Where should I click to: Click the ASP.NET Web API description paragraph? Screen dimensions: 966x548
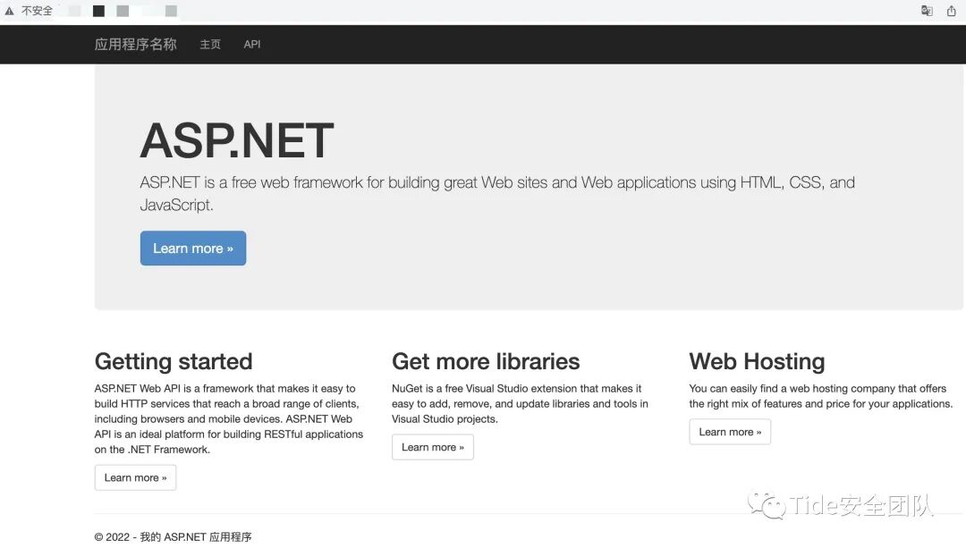click(229, 418)
